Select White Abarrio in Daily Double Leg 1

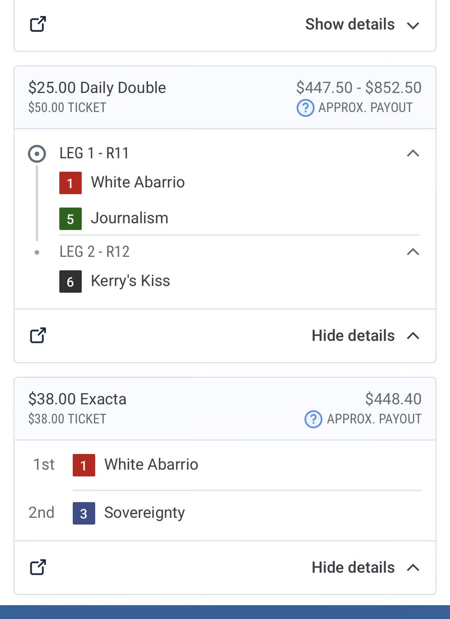pyautogui.click(x=138, y=182)
